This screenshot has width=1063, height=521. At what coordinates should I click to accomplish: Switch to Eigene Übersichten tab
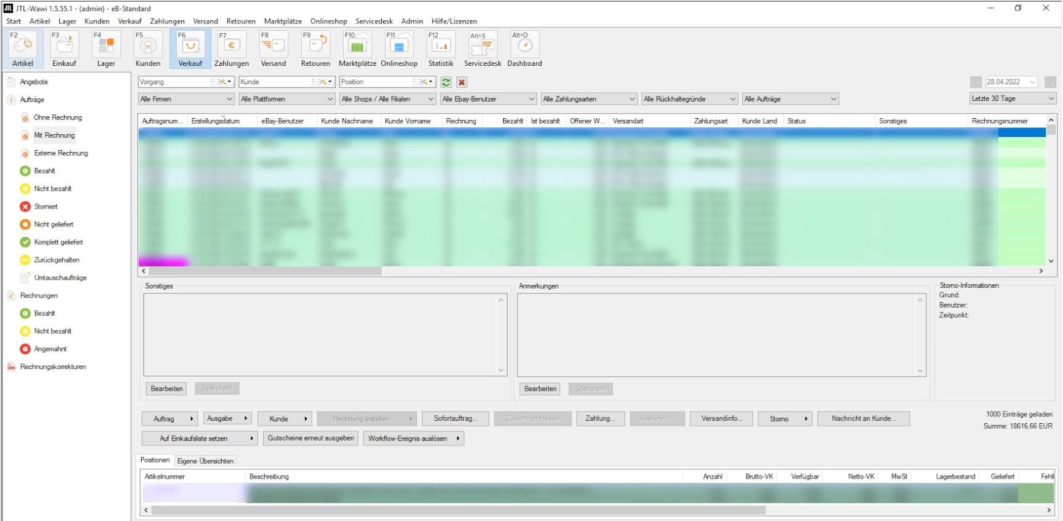[x=205, y=461]
